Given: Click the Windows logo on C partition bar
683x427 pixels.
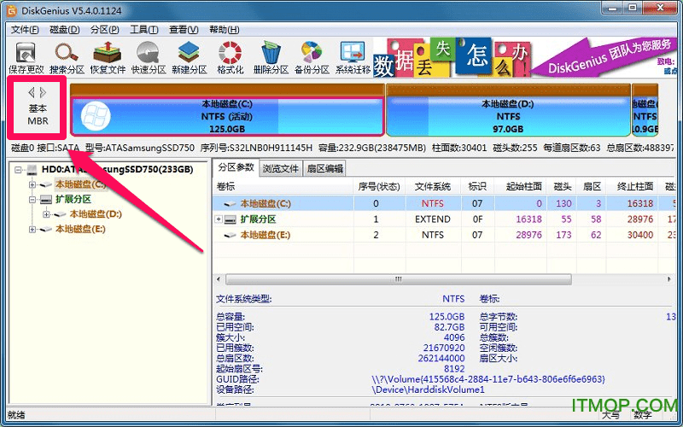Looking at the screenshot, I should pyautogui.click(x=96, y=116).
